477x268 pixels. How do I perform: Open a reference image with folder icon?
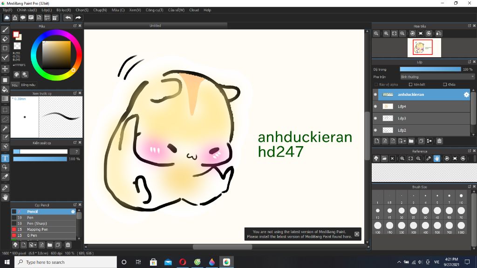pyautogui.click(x=384, y=158)
